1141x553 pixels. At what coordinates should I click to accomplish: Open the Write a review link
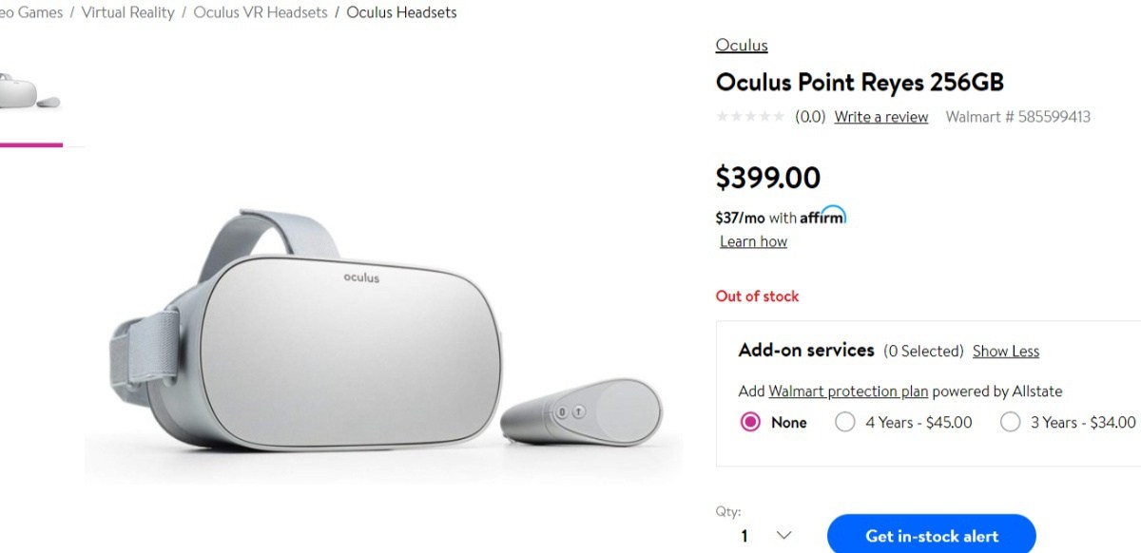click(881, 117)
